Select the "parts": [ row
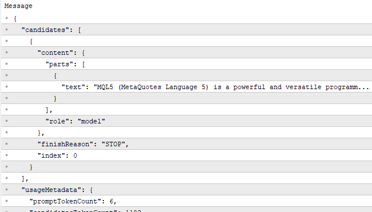The image size is (372, 212). 187,64
